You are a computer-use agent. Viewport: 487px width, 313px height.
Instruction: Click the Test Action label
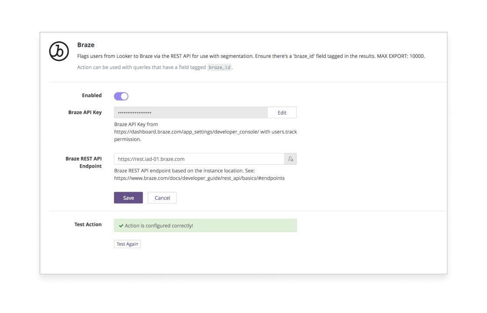coord(88,225)
